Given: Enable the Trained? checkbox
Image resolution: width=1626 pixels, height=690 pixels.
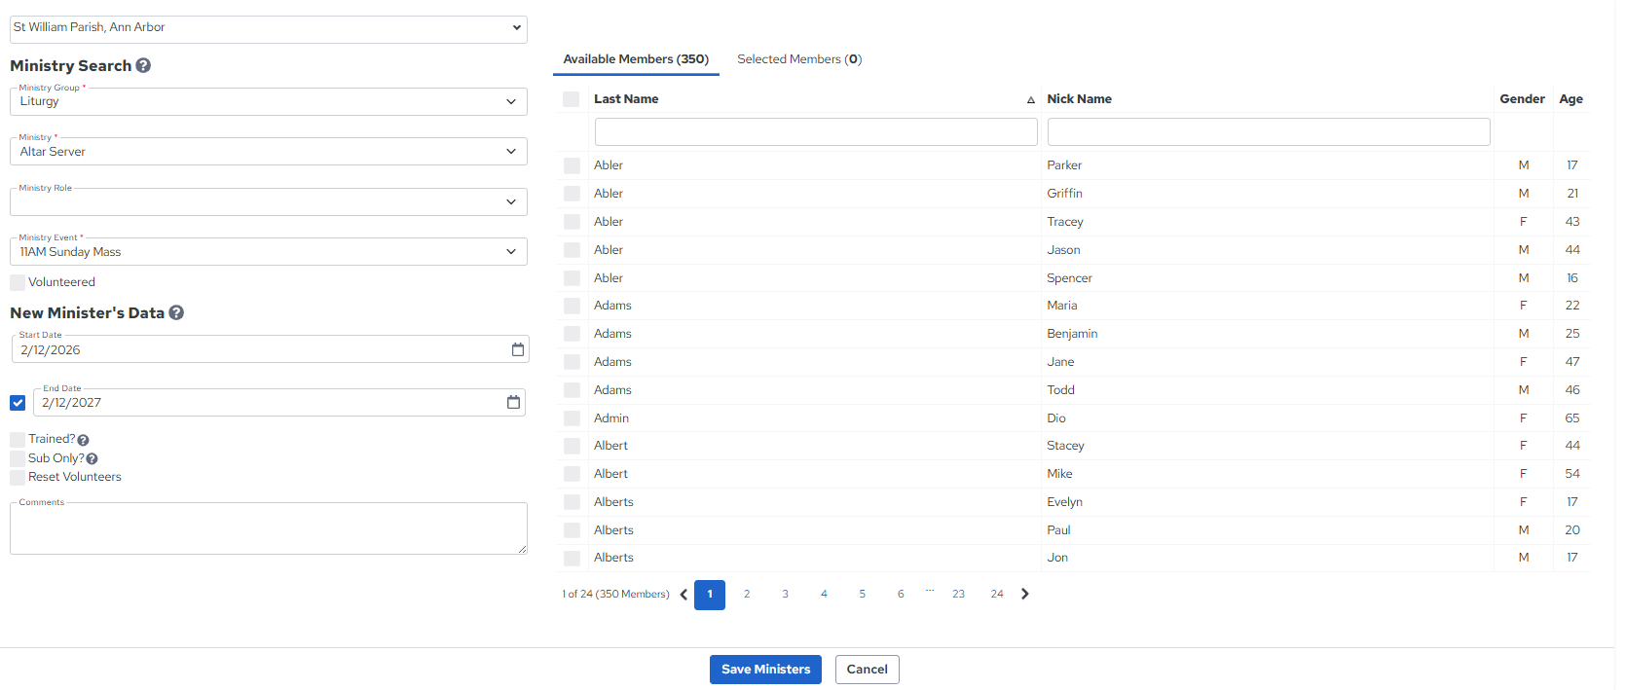Looking at the screenshot, I should (18, 439).
